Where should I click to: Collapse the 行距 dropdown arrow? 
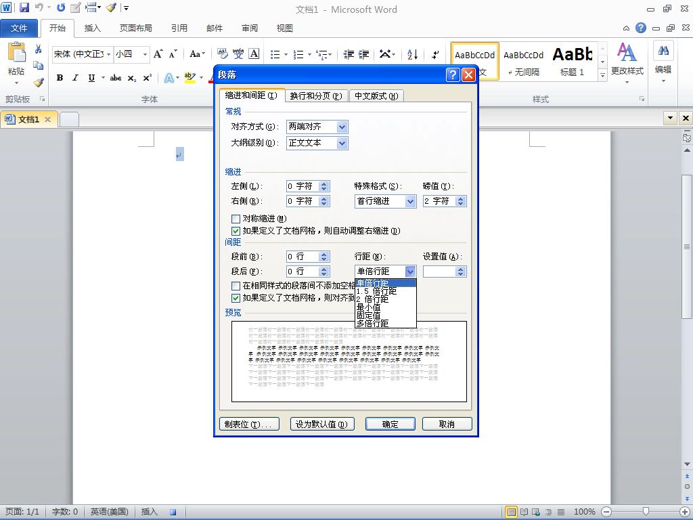pyautogui.click(x=410, y=272)
